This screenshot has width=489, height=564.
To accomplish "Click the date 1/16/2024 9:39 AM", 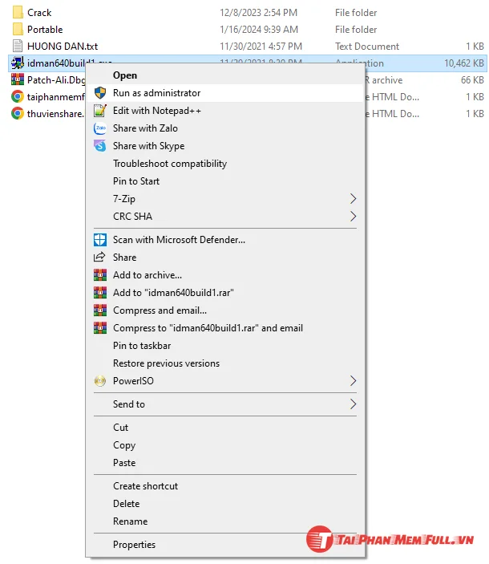I will pos(259,30).
